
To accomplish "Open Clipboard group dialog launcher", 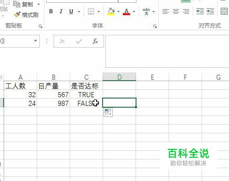I will coord(40,27).
